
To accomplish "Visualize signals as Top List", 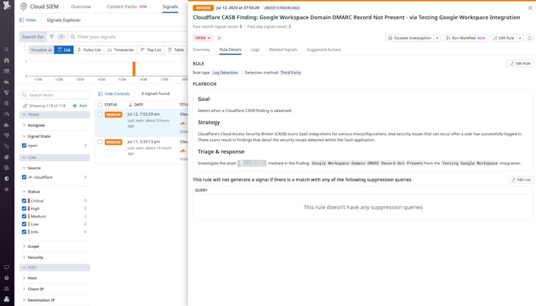I will 151,50.
